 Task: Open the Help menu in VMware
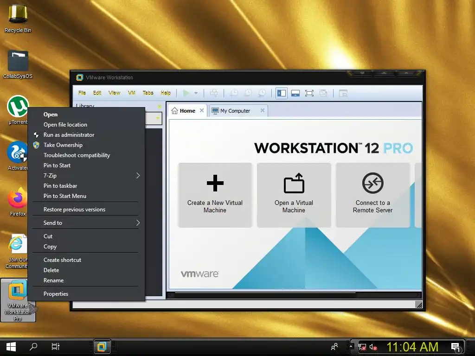point(166,93)
